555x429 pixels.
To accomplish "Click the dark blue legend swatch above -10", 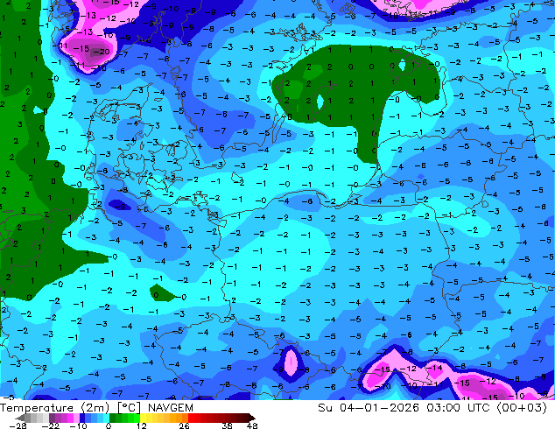I will tap(82, 418).
